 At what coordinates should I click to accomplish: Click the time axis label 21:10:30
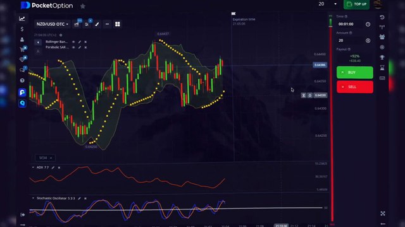281,226
